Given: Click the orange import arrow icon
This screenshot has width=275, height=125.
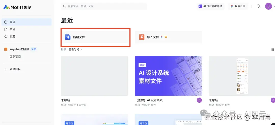Looking at the screenshot, I should point(142,37).
